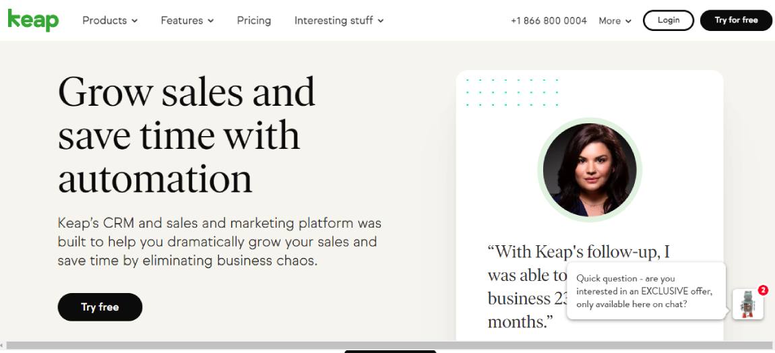Image resolution: width=775 pixels, height=353 pixels.
Task: Open the EXCLUSIVE offer chat message bubble
Action: [646, 291]
